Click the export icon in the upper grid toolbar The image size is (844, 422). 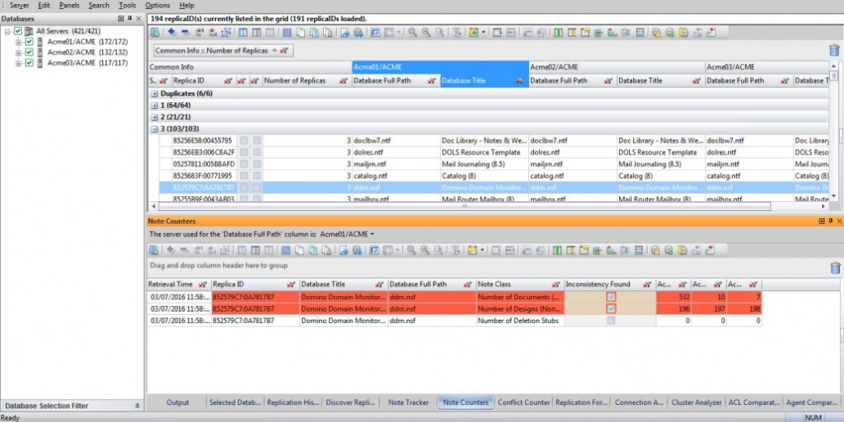pyautogui.click(x=345, y=32)
